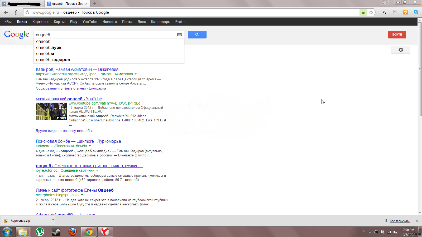Switch to Chrome in the taskbar
Screen dimensions: 422x237
coord(89,232)
